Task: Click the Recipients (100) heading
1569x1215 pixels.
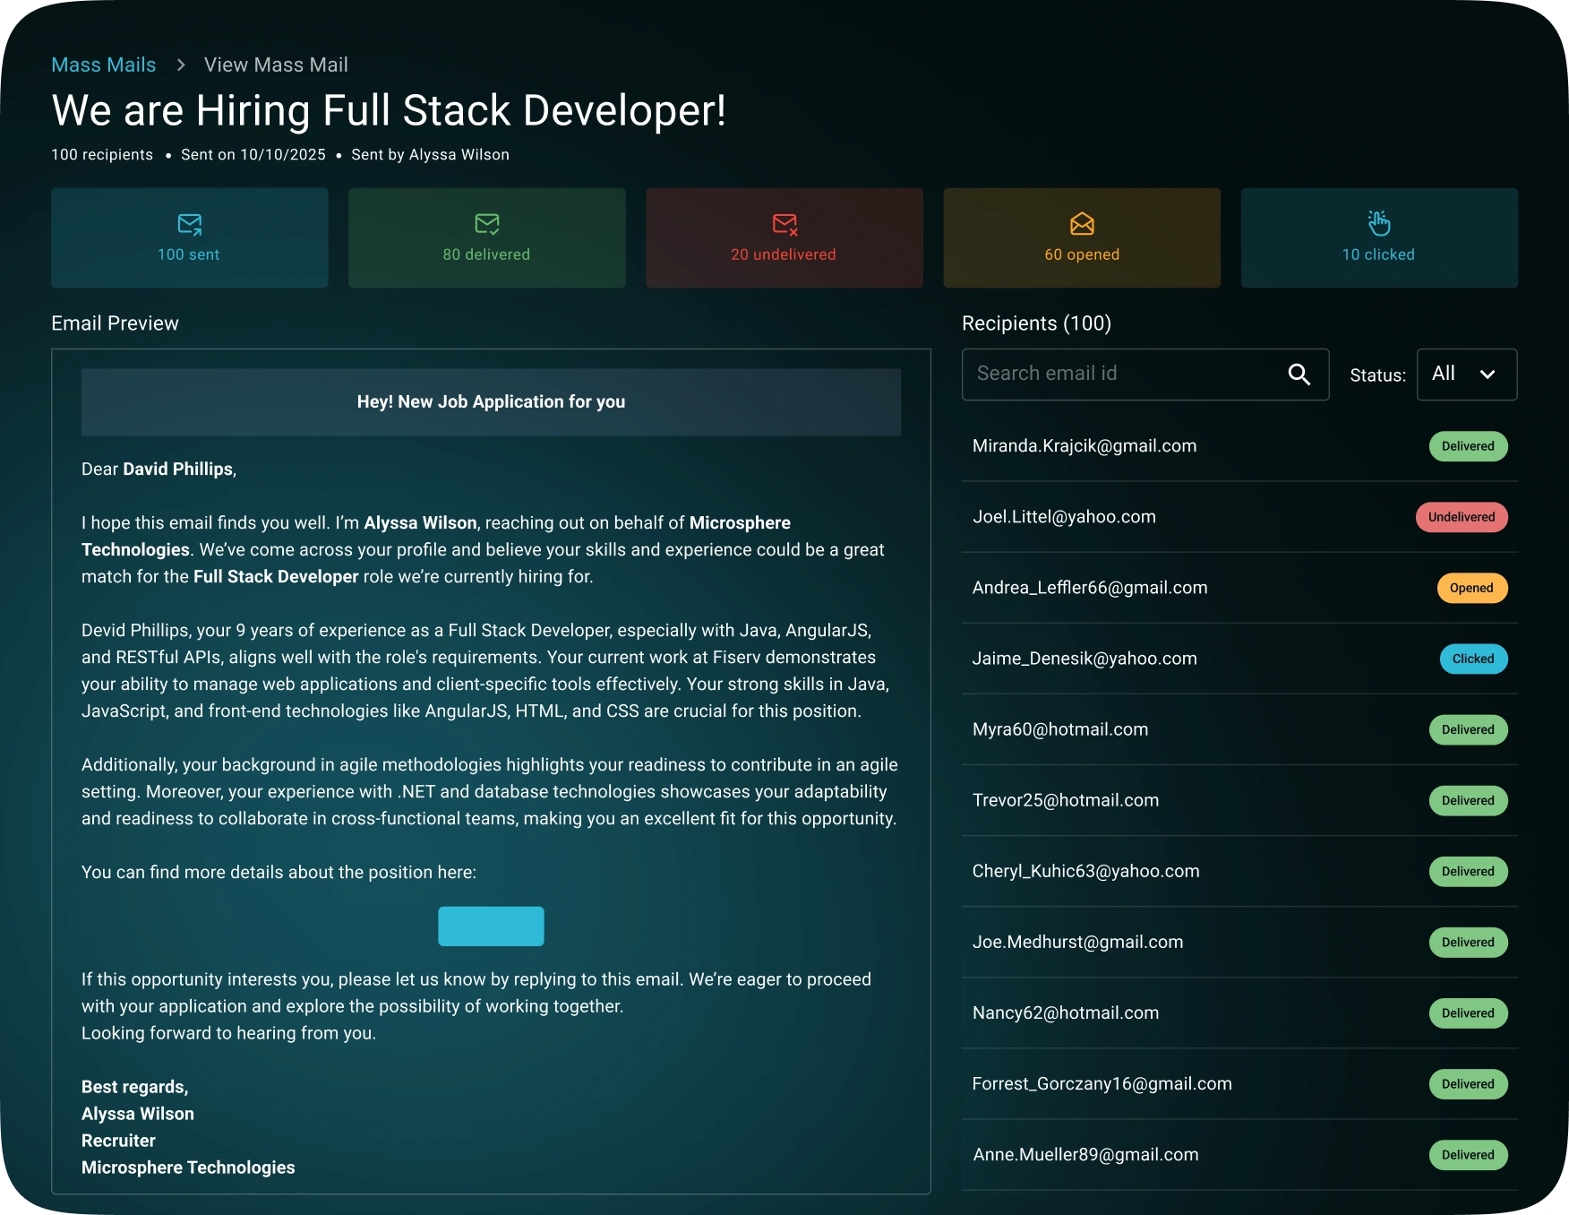Action: 1036,323
